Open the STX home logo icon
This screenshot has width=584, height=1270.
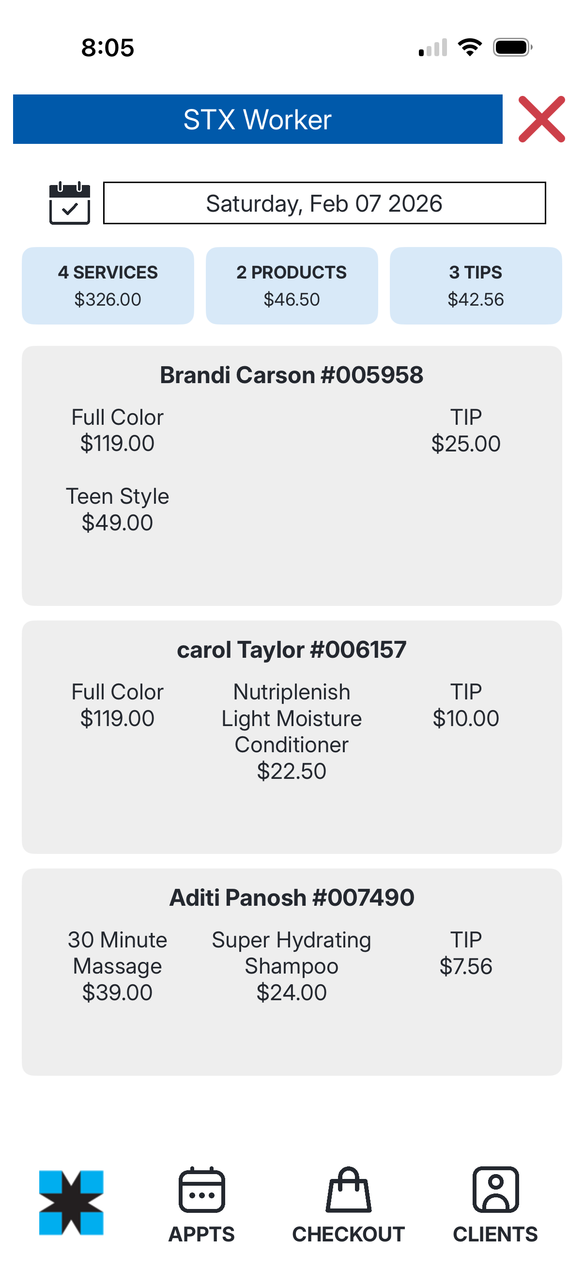coord(72,1202)
